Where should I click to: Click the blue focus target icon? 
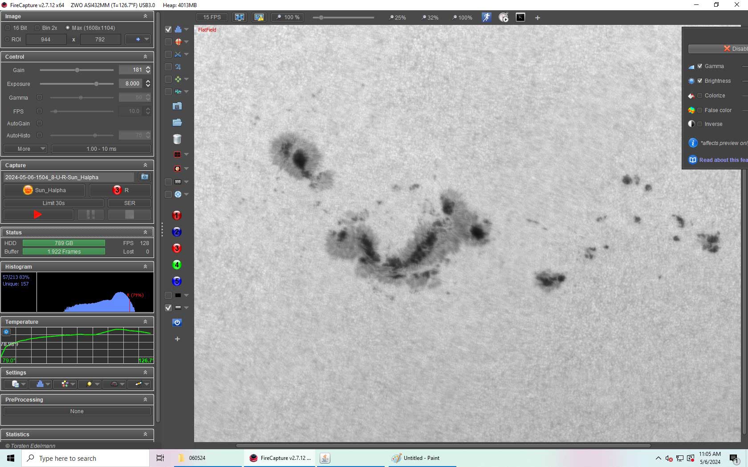point(178,194)
